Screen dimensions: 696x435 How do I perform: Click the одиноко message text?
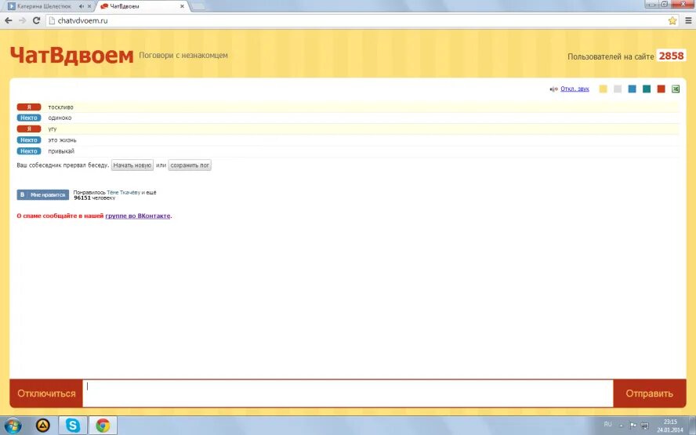(60, 118)
